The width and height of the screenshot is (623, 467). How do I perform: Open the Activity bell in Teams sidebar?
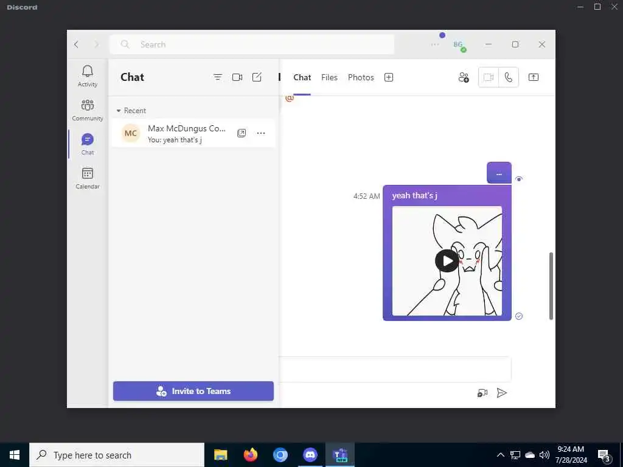click(x=88, y=76)
